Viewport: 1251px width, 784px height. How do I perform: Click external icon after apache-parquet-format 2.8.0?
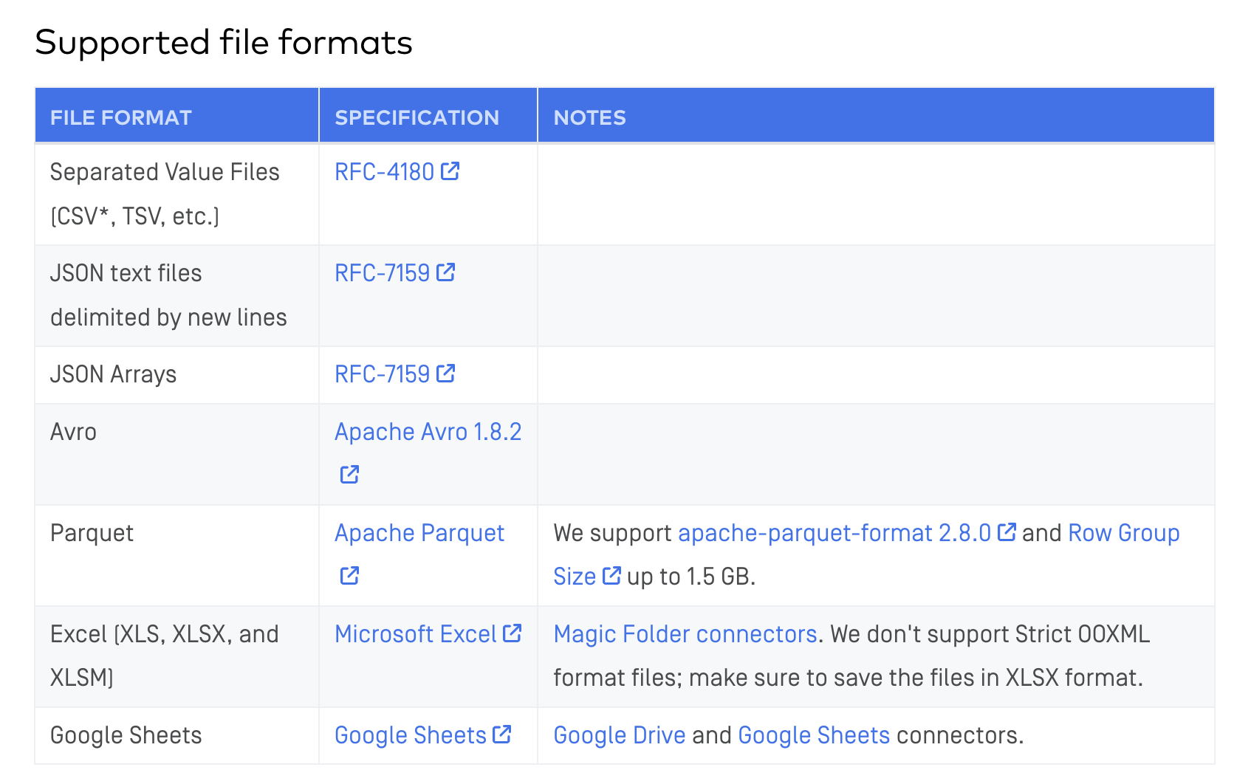[x=1007, y=532]
